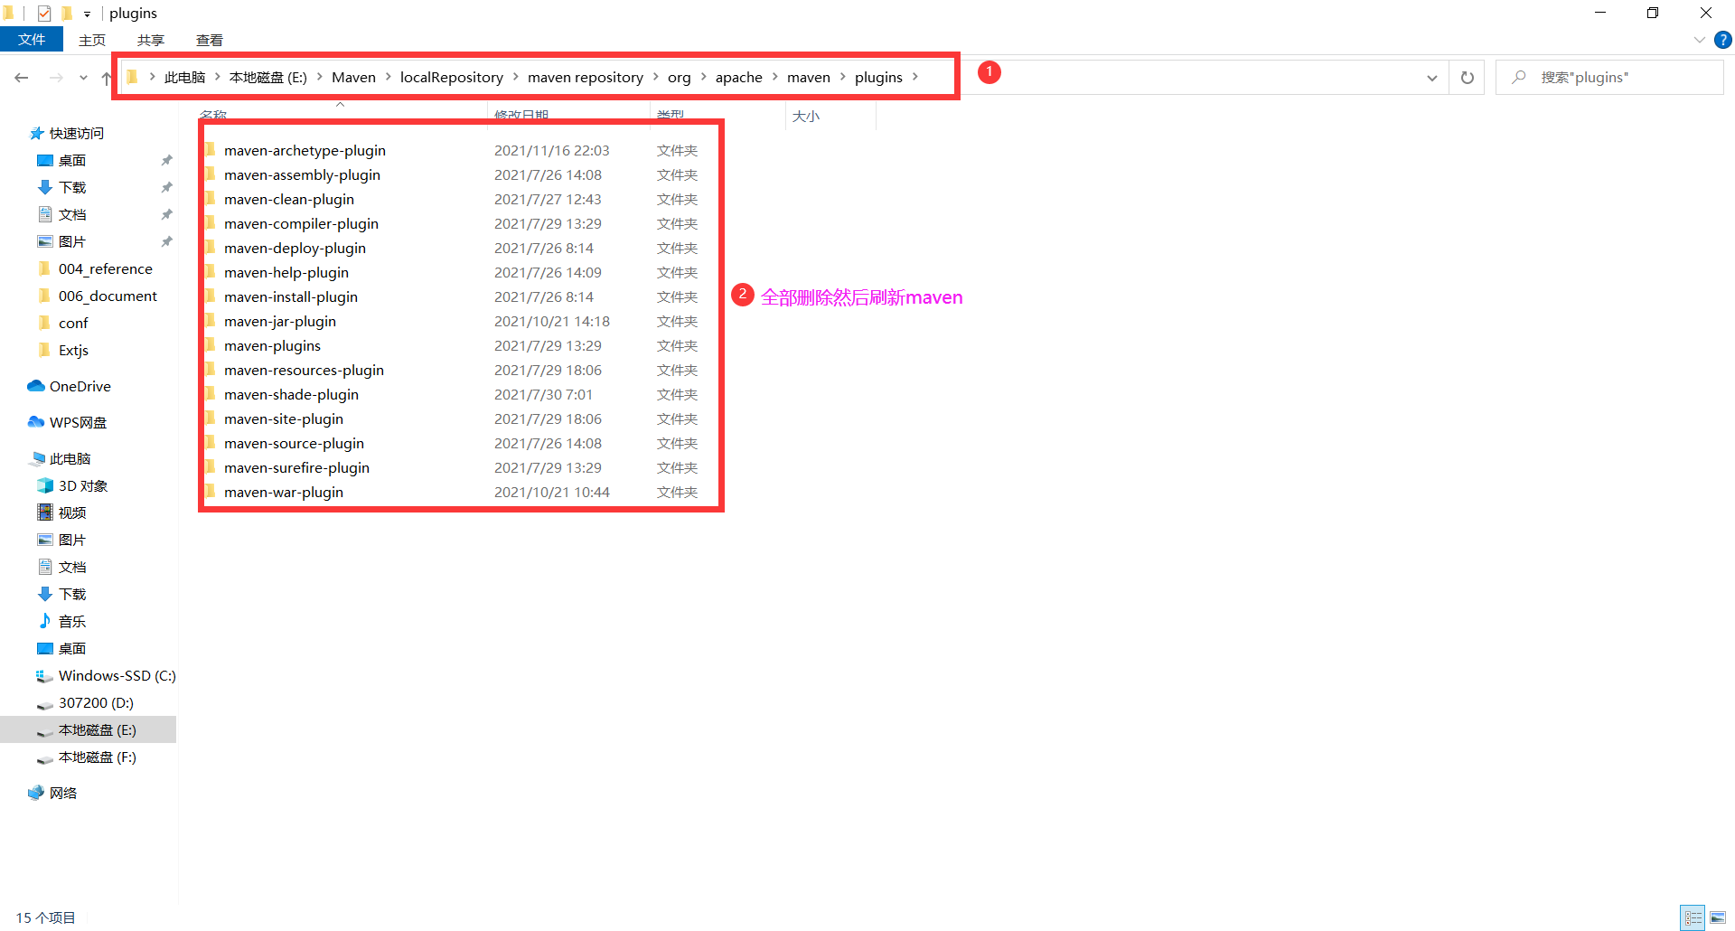
Task: Click 本地磁盘 (E:) in the breadcrumb
Action: pos(268,78)
